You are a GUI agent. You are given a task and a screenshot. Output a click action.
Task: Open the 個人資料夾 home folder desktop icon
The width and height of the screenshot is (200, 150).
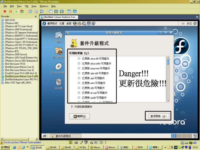pos(58,53)
